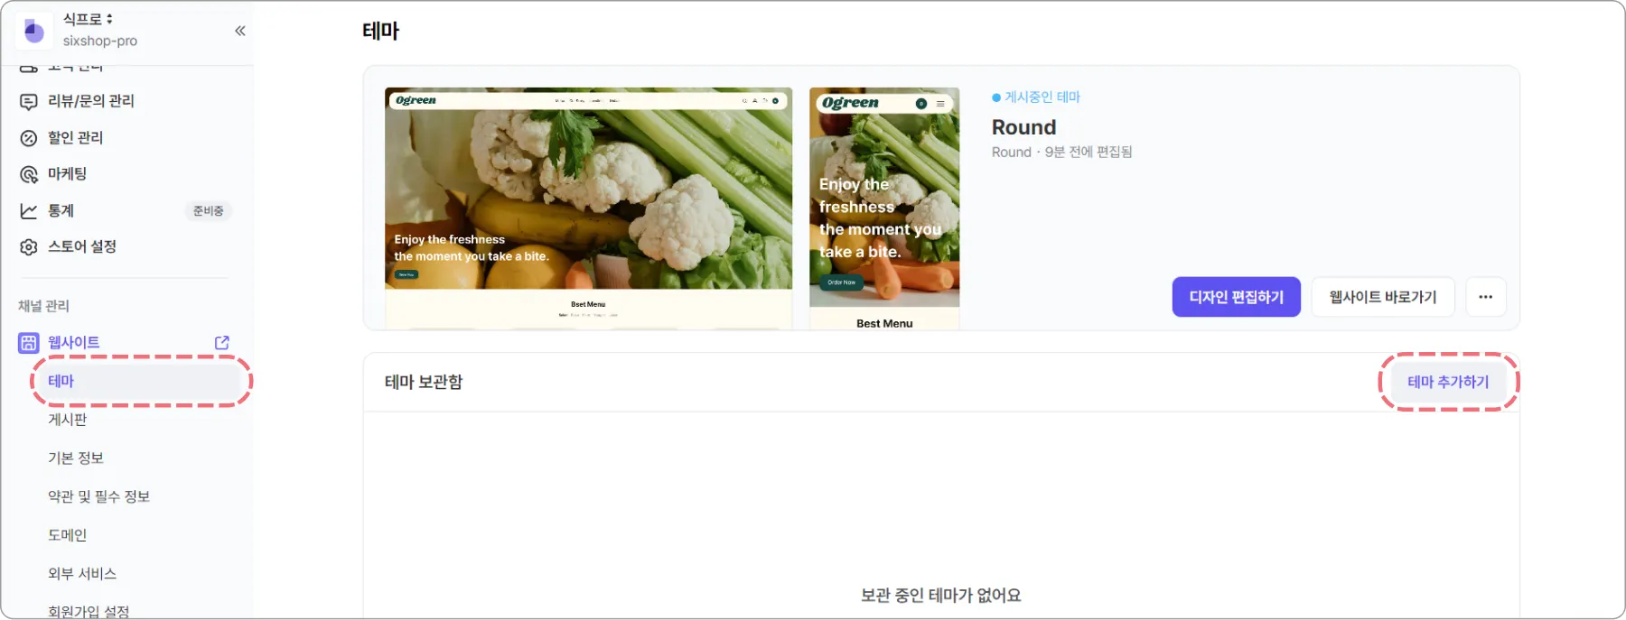Open the three-dot more options menu
This screenshot has height=620, width=1626.
click(x=1486, y=297)
